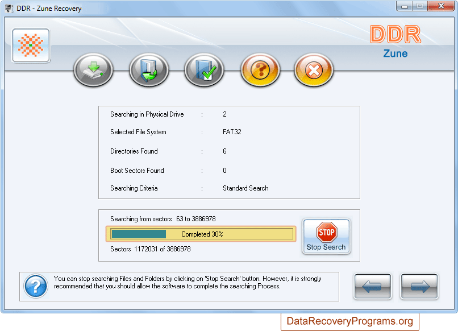Minimize the DDR Zune Recovery window
Screen dimensions: 458x331
[x=405, y=6]
